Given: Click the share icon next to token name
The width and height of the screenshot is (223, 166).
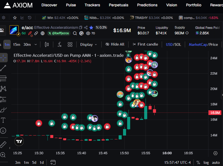Looking at the screenshot, I should tap(86, 28).
